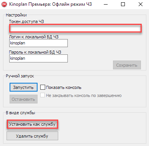Image resolution: width=149 pixels, height=146 pixels.
Task: Click the Kinoplan app icon in title bar
Action: [4, 4]
